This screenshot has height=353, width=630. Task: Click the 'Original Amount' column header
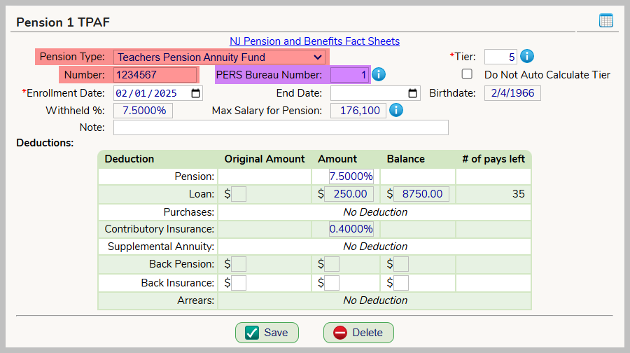[x=265, y=159]
